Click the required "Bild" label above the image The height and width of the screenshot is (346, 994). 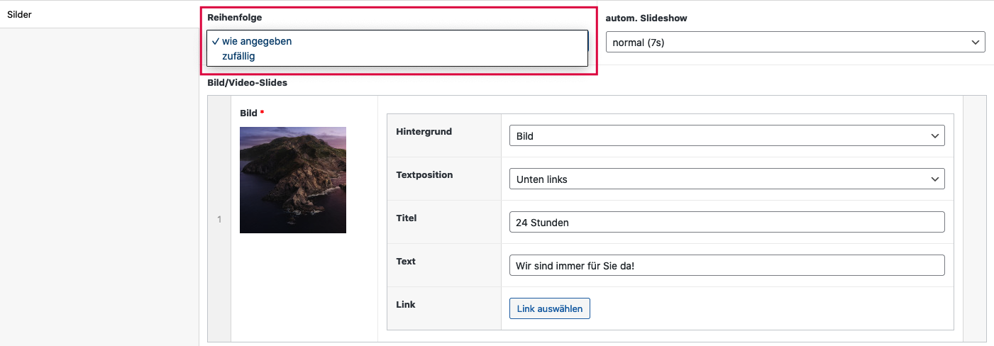(x=248, y=113)
